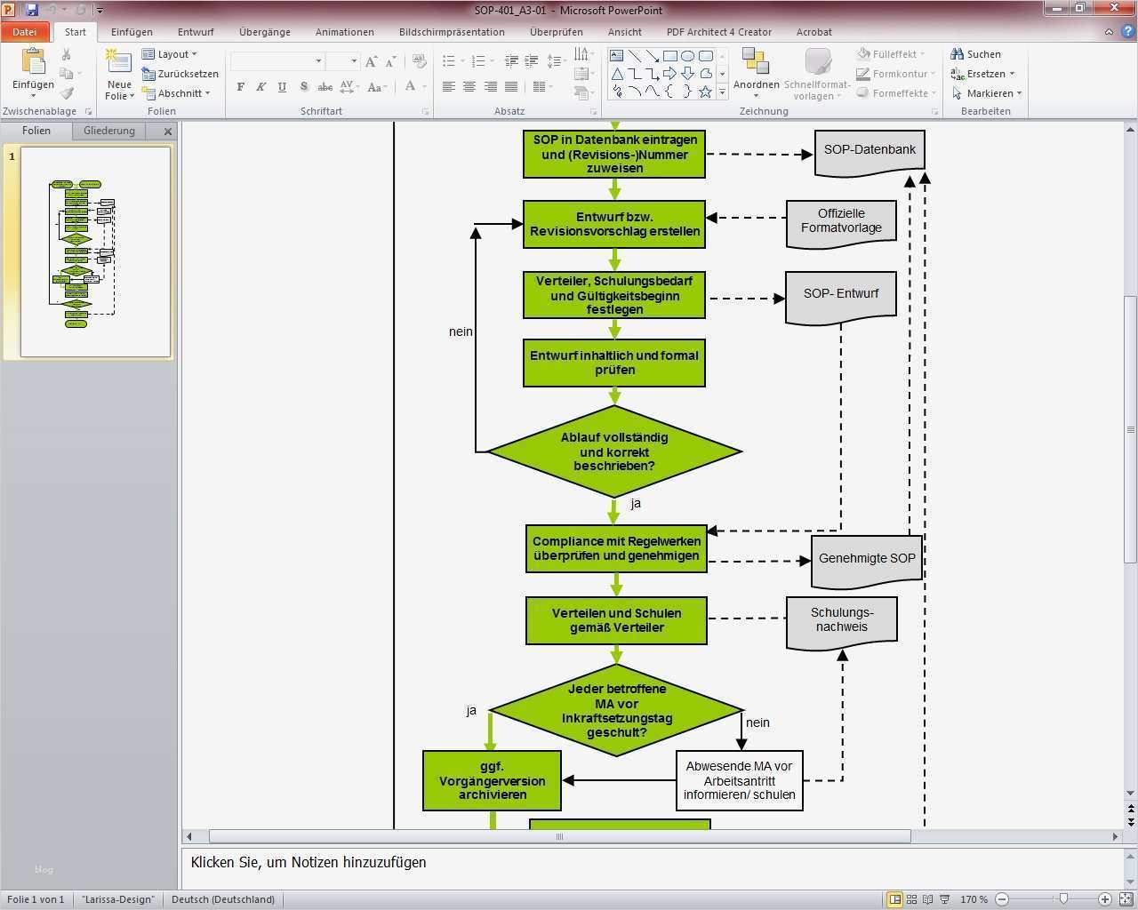1138x910 pixels.
Task: Start slideshow from status bar icon
Action: click(945, 899)
